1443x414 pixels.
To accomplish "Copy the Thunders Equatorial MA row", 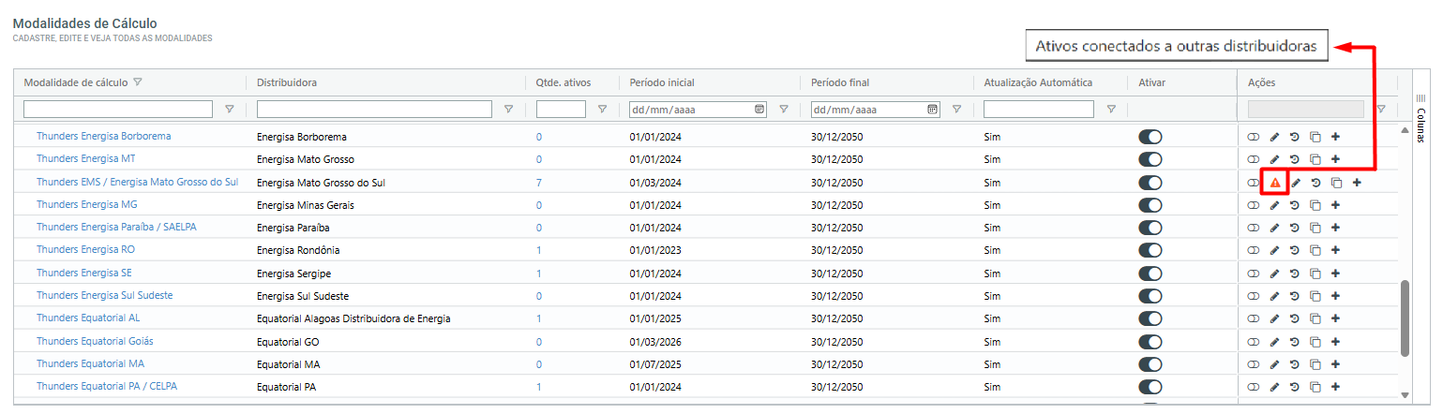I will (1315, 364).
